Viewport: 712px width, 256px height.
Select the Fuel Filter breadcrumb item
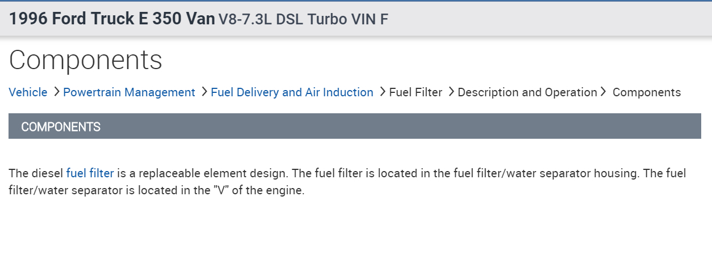(415, 92)
